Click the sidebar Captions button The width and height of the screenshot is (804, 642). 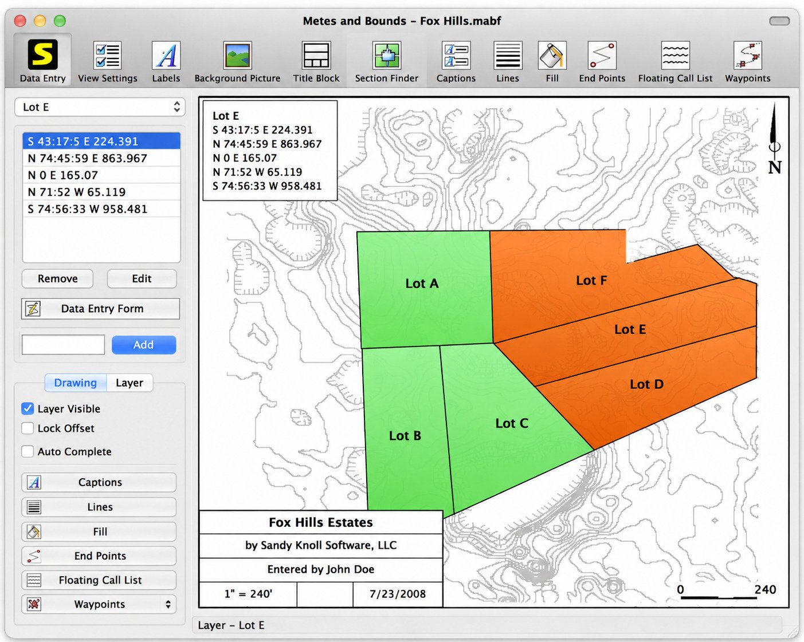99,482
